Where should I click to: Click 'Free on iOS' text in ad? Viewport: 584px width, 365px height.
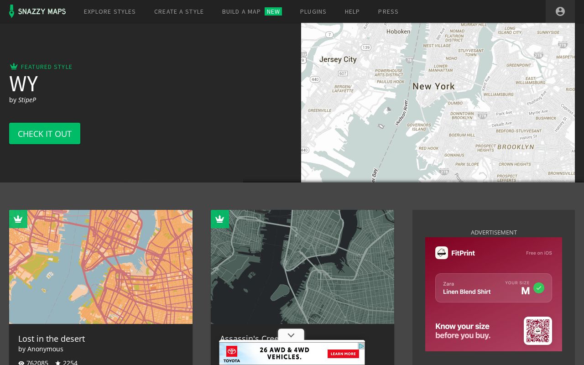click(539, 253)
